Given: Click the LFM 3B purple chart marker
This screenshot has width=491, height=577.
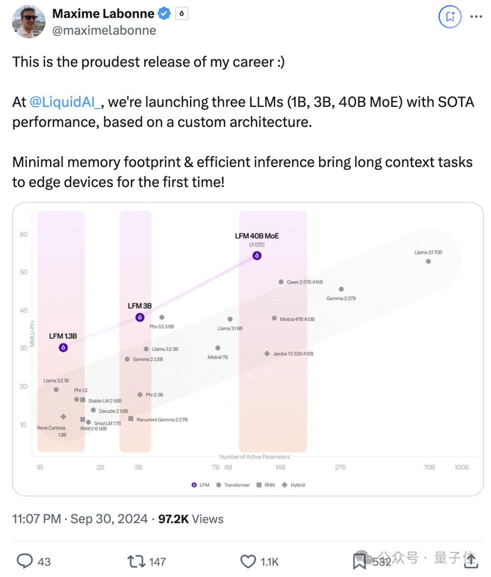Looking at the screenshot, I should pyautogui.click(x=140, y=317).
